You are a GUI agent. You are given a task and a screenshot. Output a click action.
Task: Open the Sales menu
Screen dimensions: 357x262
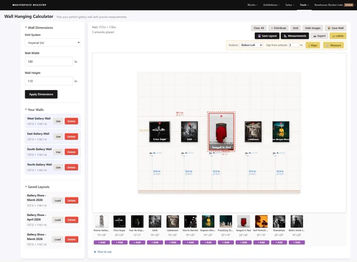pyautogui.click(x=290, y=5)
